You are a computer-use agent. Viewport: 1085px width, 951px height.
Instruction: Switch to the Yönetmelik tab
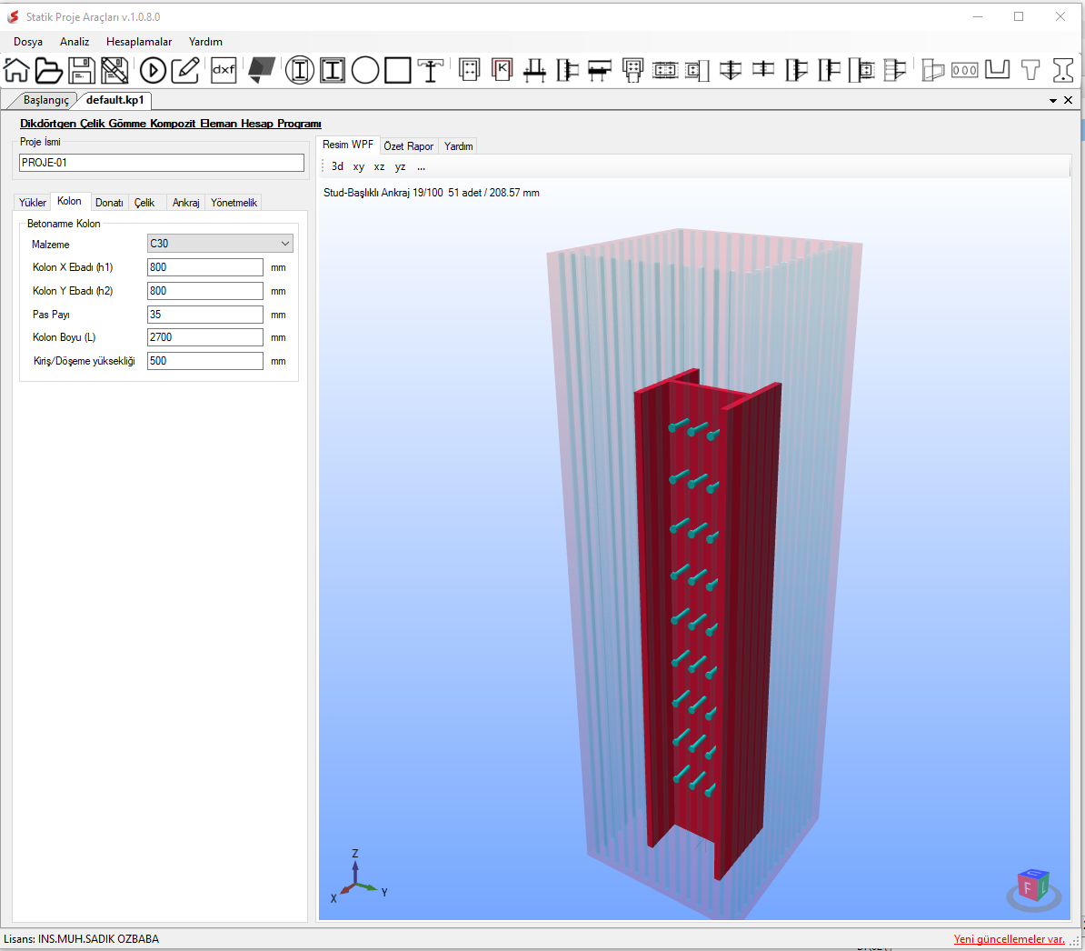[234, 203]
